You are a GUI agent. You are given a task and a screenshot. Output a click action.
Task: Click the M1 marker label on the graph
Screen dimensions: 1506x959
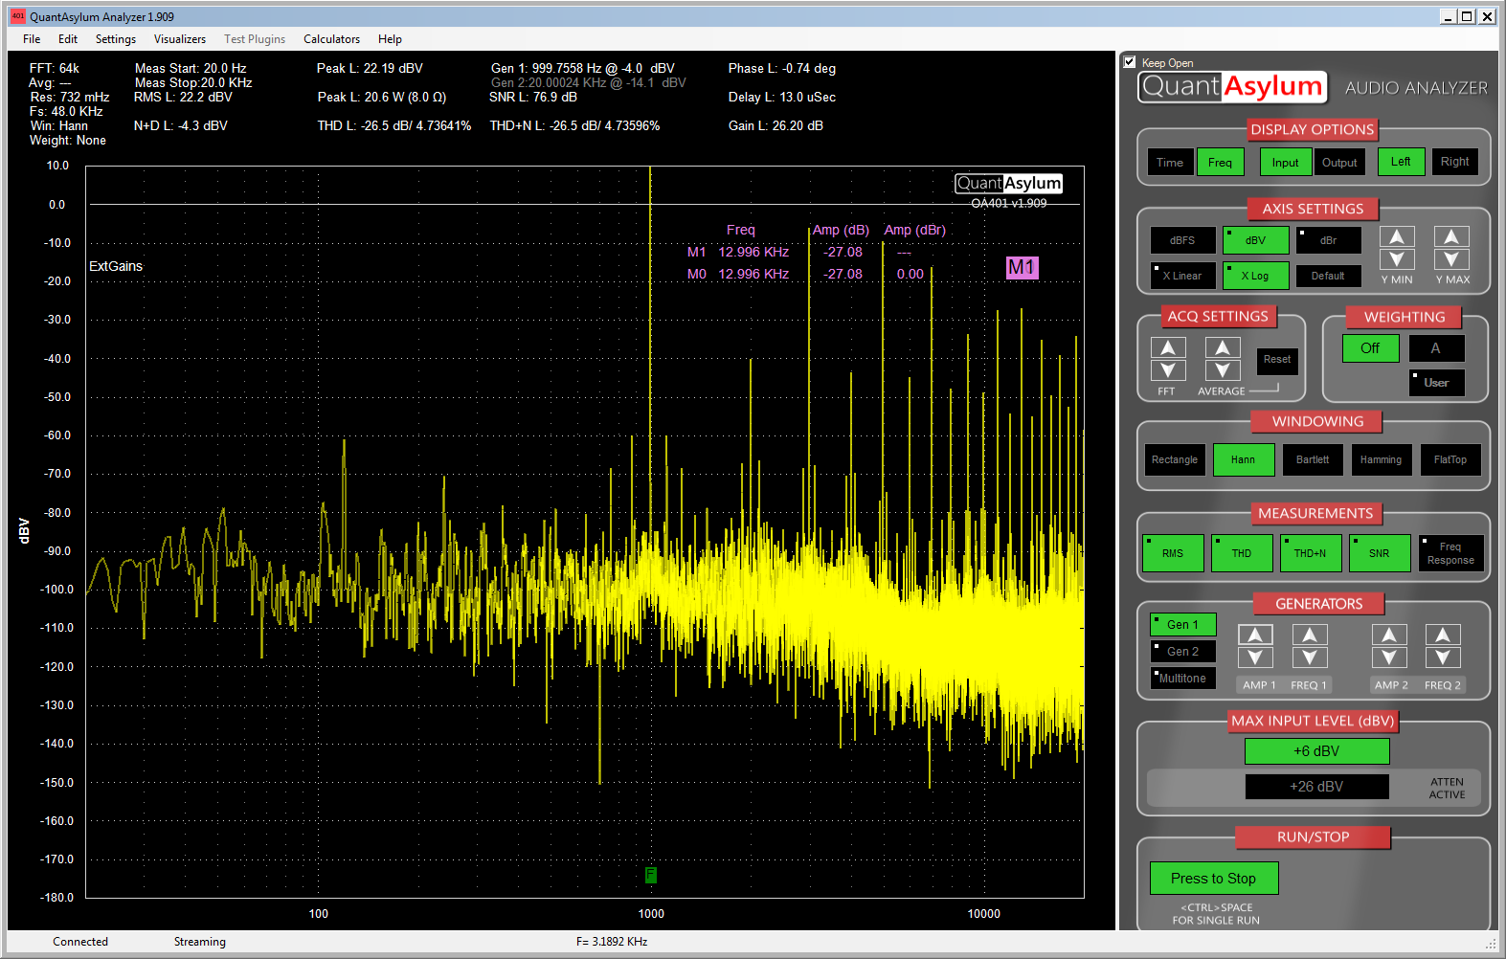[1022, 268]
